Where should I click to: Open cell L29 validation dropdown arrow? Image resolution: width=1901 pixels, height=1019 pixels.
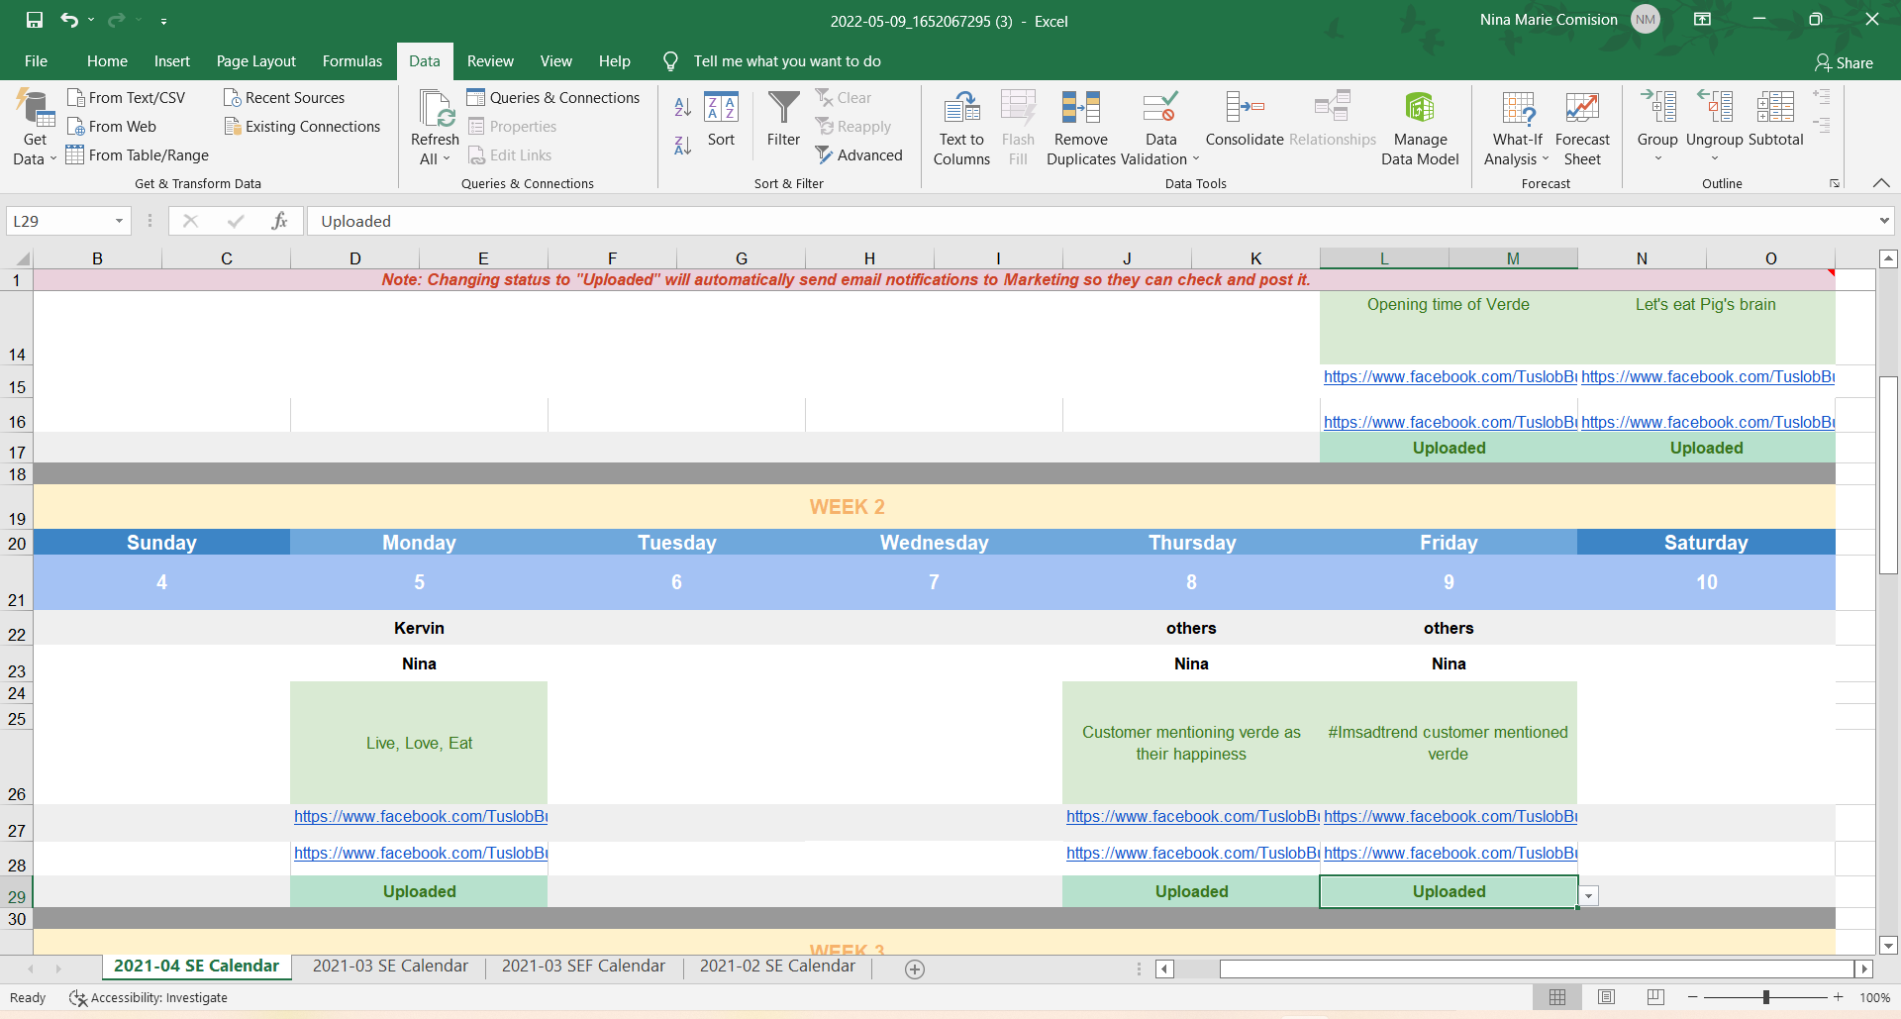tap(1589, 895)
